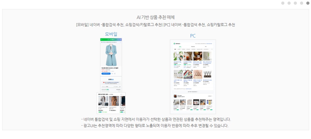Select the active fifth carousel dot

pyautogui.click(x=308, y=3)
